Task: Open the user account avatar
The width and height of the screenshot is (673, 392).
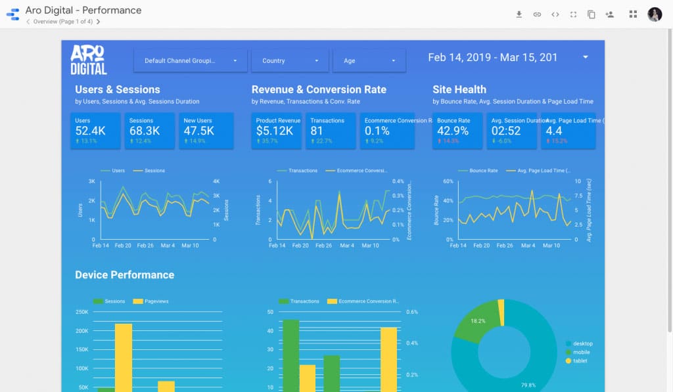Action: click(x=655, y=14)
